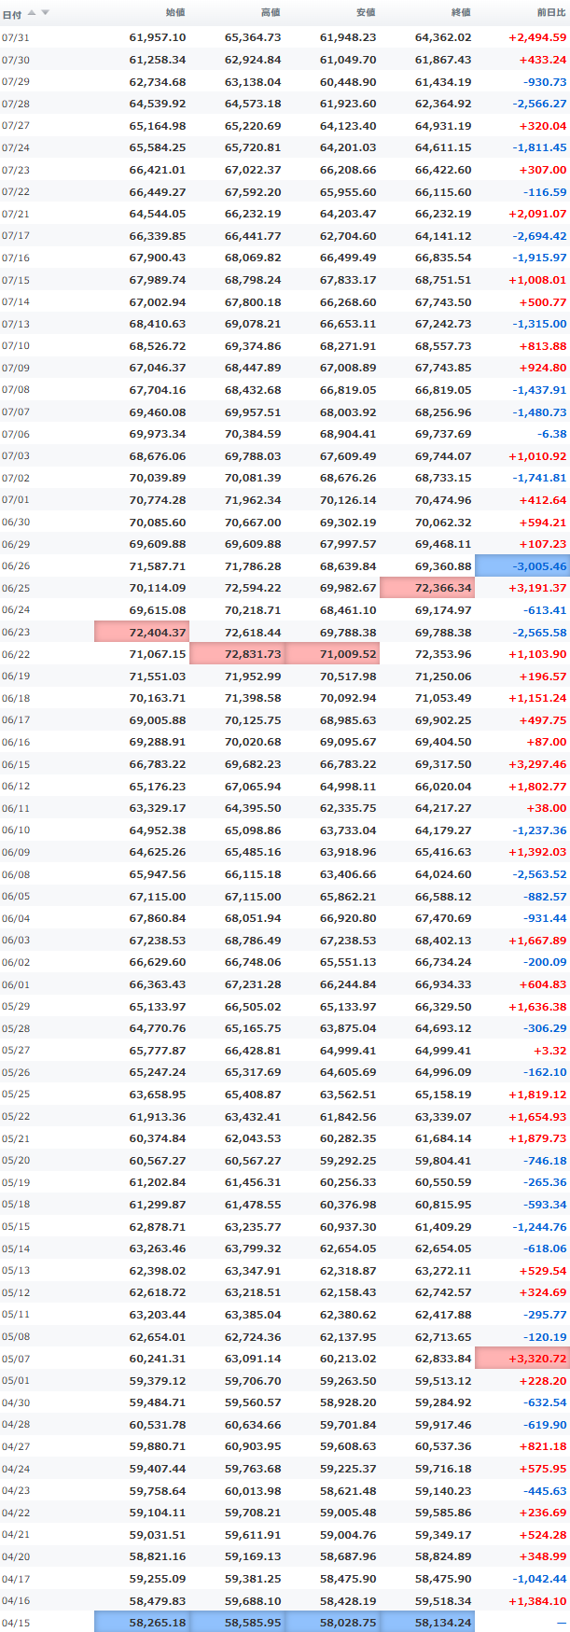Click the 日付 column header
Viewport: 570px width, 1632px height.
[11, 14]
